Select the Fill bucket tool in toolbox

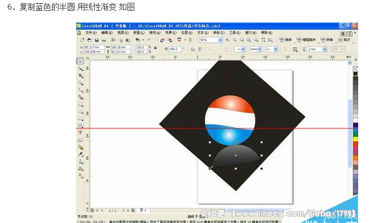pos(81,168)
